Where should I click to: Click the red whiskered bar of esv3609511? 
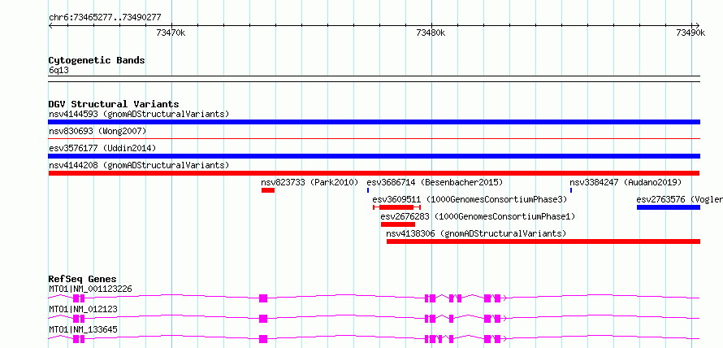click(396, 207)
